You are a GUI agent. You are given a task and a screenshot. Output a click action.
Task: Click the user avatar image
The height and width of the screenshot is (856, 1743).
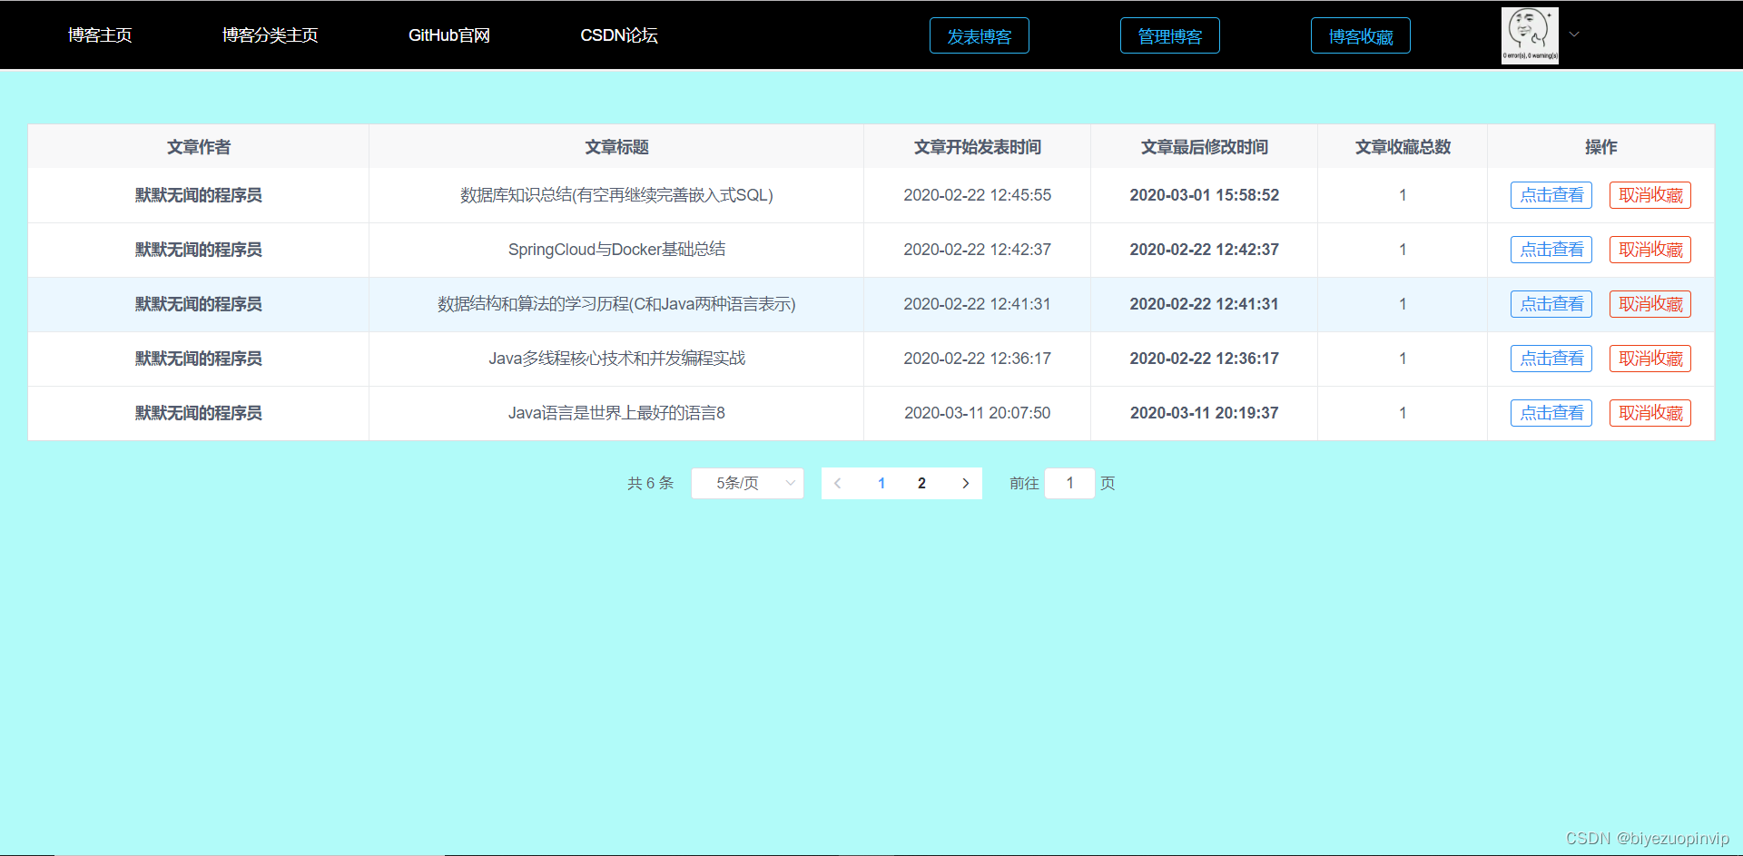click(1530, 35)
